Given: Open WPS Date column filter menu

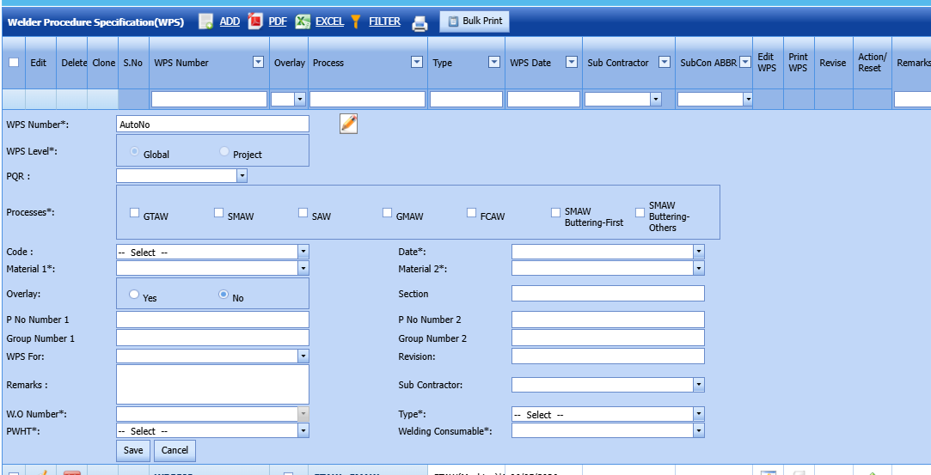Looking at the screenshot, I should 572,62.
